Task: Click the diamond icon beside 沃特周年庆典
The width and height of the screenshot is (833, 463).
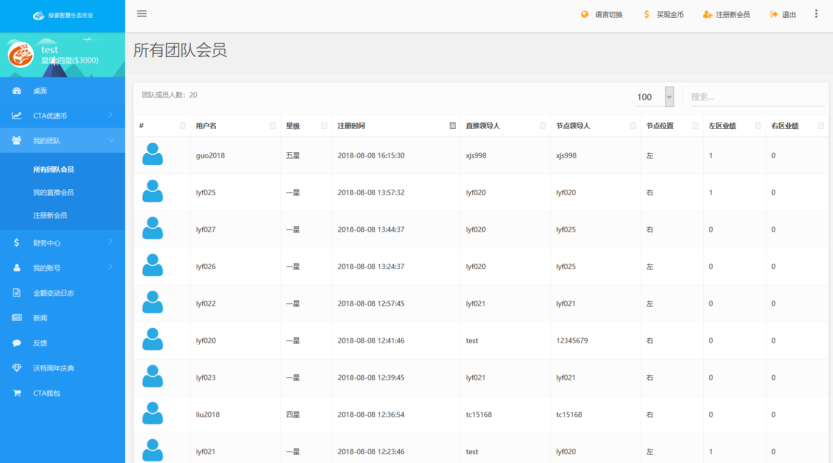Action: click(17, 368)
